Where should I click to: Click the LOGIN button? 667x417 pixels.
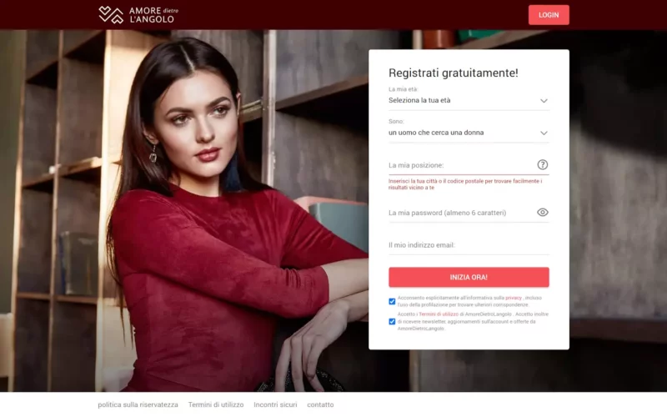(549, 15)
